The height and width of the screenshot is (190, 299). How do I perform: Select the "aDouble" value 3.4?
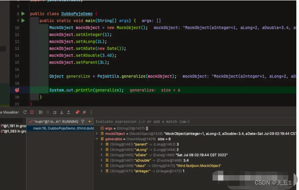186,160
